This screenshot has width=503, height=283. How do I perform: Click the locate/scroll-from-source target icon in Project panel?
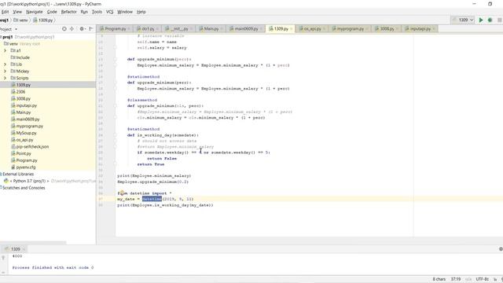[64, 29]
